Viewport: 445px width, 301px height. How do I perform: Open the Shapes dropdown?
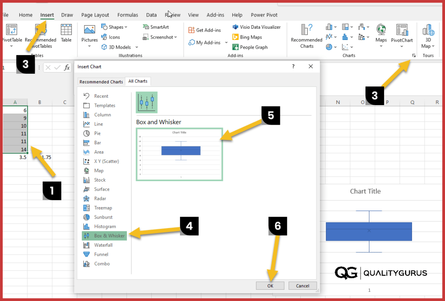[115, 26]
